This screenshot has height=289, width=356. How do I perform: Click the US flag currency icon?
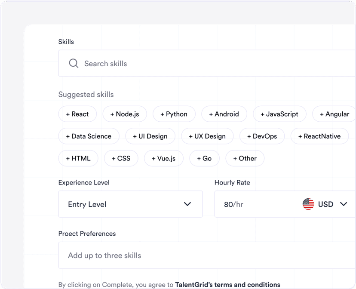[x=308, y=204]
